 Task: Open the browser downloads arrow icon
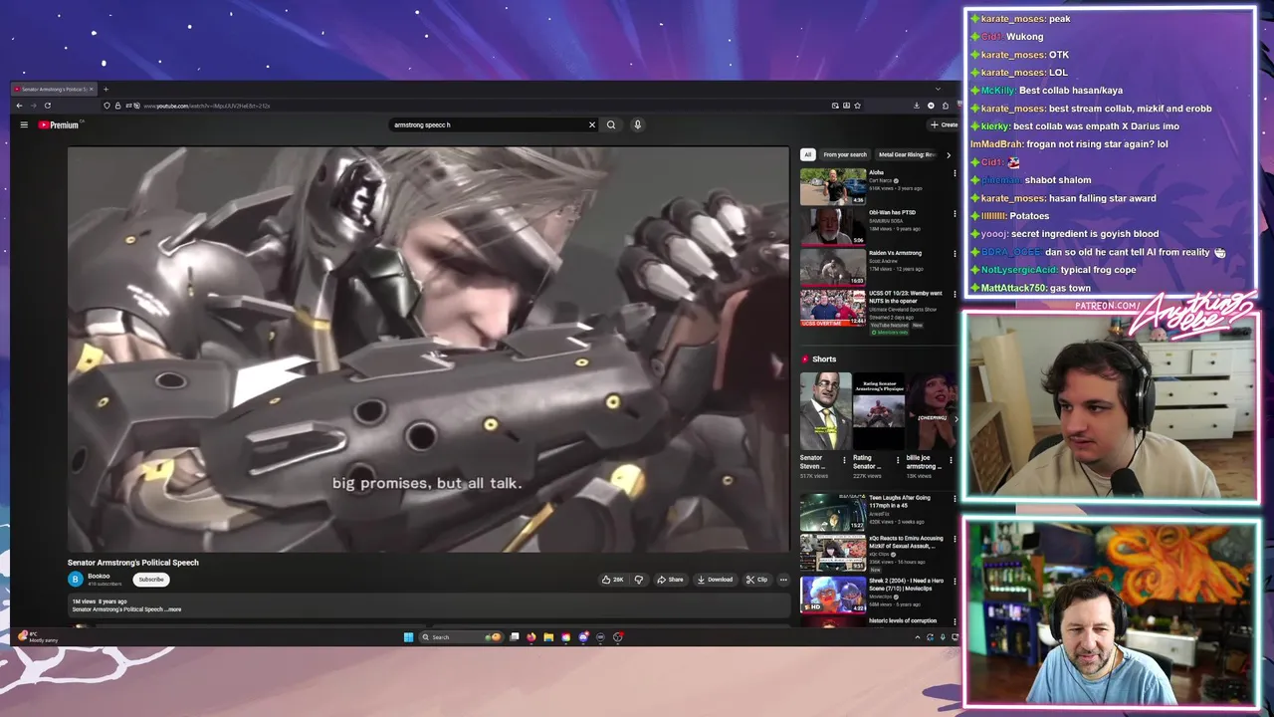(917, 106)
